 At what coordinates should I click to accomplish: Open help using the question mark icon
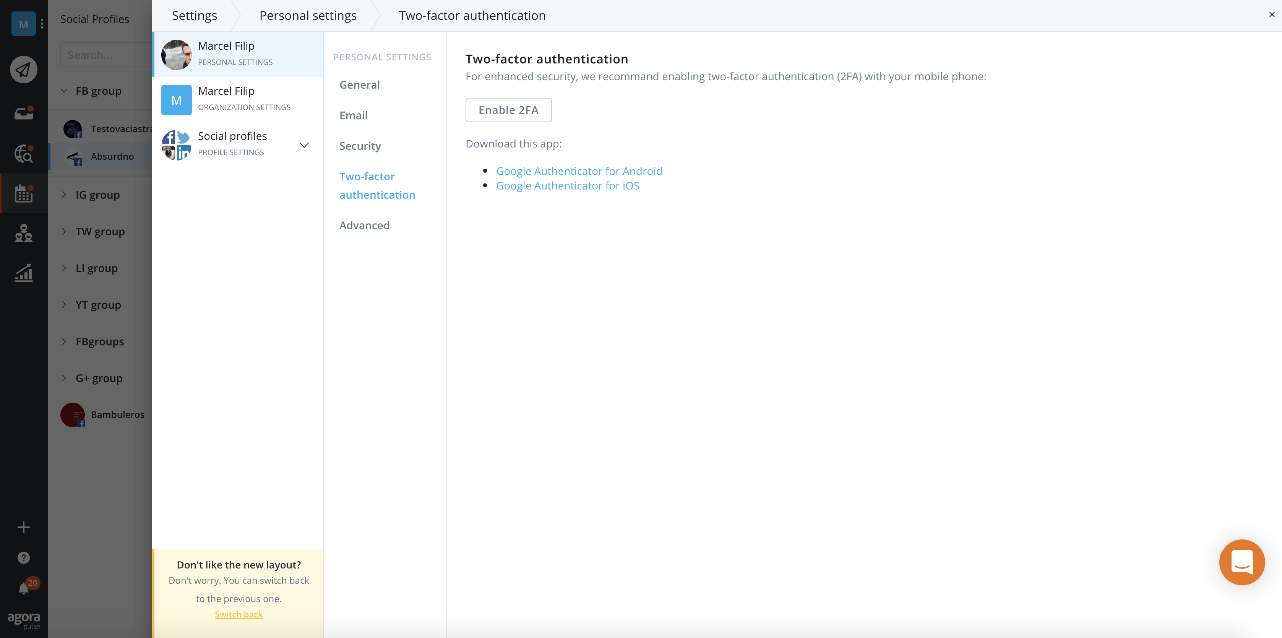pos(23,557)
